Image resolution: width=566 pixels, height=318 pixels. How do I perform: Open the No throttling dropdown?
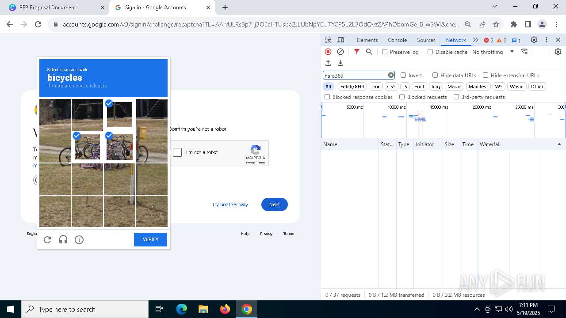493,52
